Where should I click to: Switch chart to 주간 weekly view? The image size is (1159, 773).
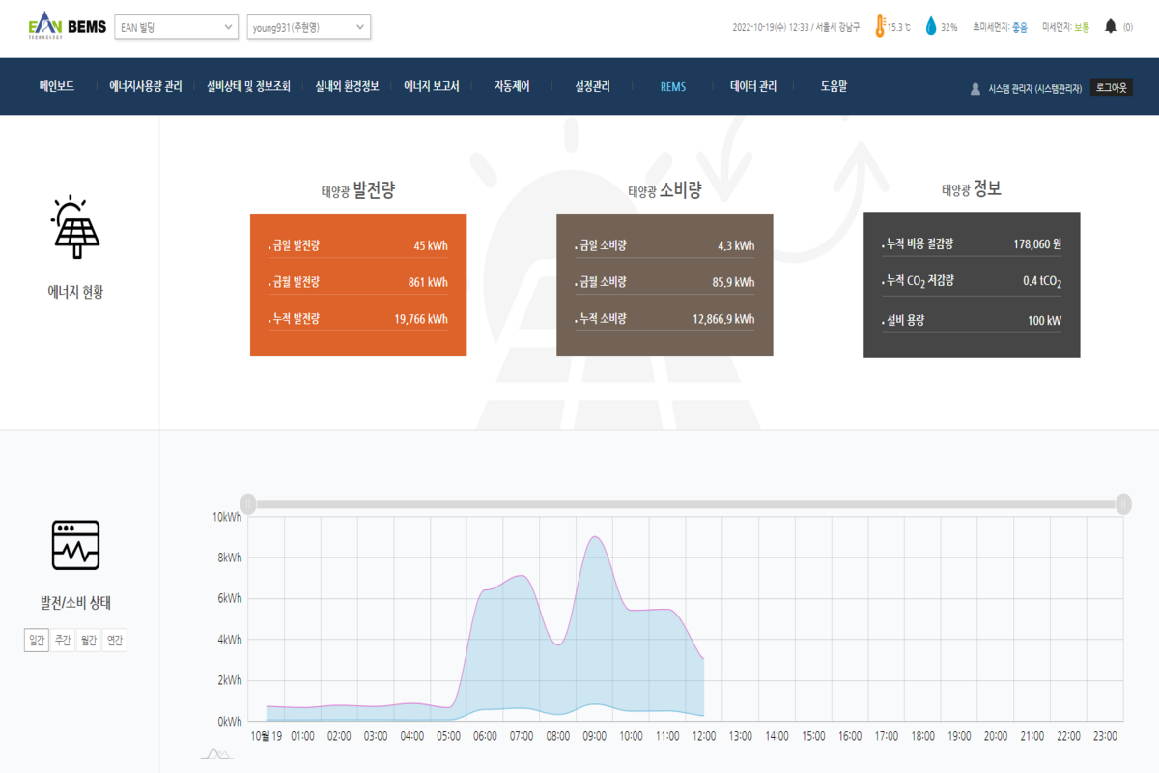point(63,641)
